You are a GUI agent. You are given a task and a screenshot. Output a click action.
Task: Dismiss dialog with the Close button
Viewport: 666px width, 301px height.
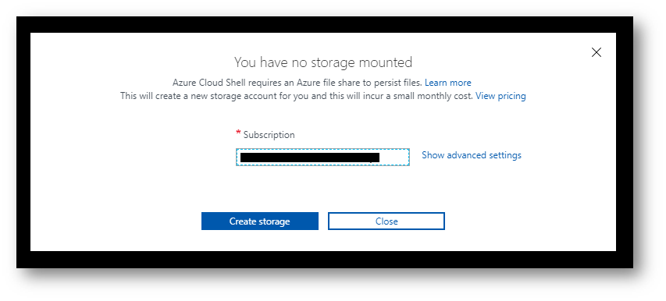(x=386, y=221)
